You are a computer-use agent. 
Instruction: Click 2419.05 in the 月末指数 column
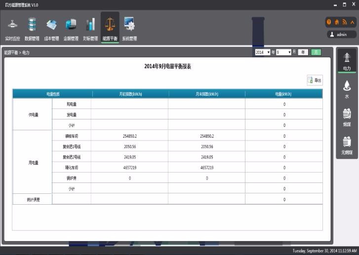[207, 157]
